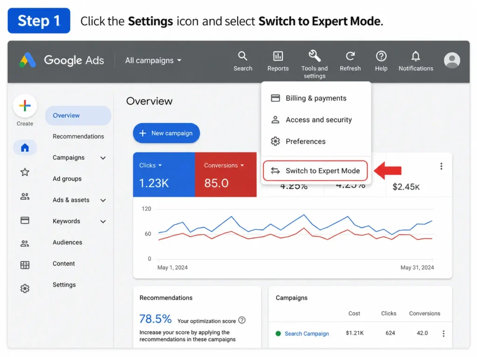This screenshot has width=477, height=357.
Task: Click the $2.45K metric value
Action: click(406, 187)
